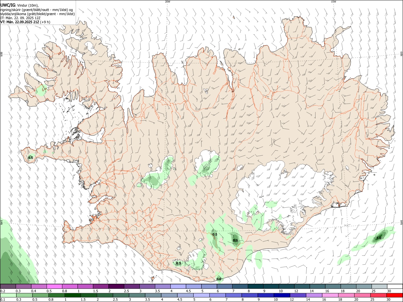The image size is (403, 302).
Task: Click the '0.5' value on Snæfellsnes peninsula tip
Action: click(31, 158)
